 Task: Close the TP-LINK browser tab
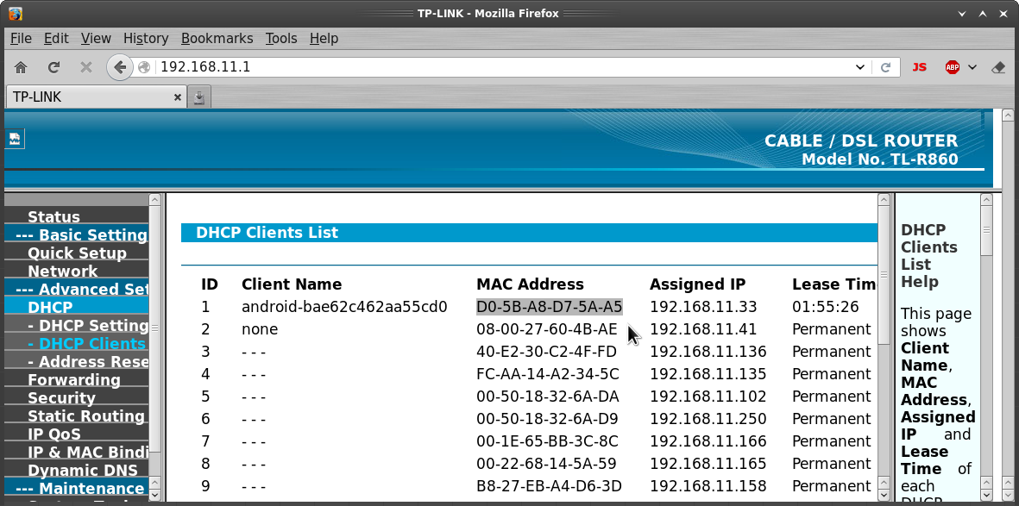coord(178,97)
